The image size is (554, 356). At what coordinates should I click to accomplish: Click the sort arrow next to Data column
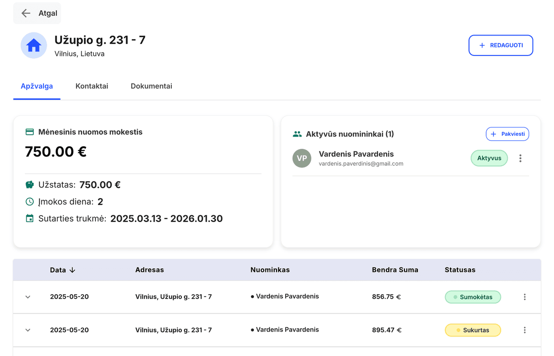tap(72, 270)
